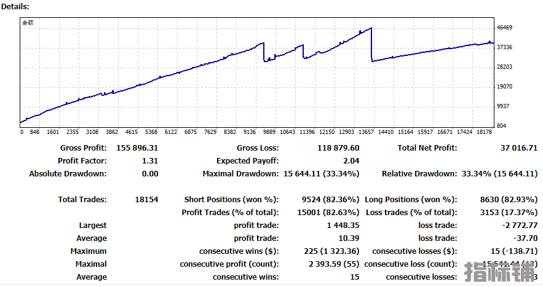Click the Short Positions (won %): label

[231, 199]
